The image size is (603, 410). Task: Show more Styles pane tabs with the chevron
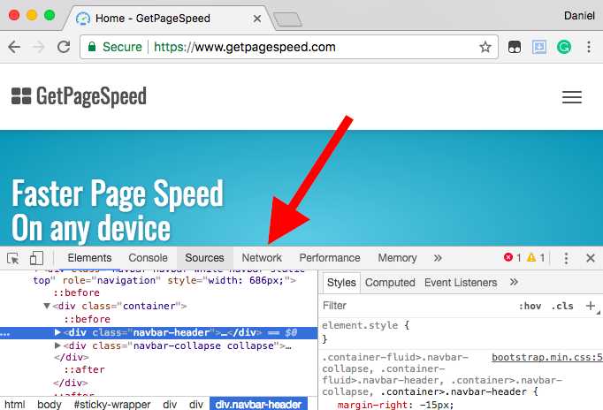click(x=514, y=282)
